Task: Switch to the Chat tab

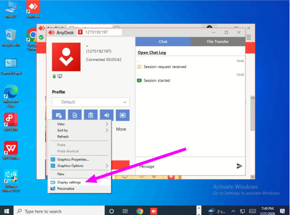Action: tap(163, 41)
